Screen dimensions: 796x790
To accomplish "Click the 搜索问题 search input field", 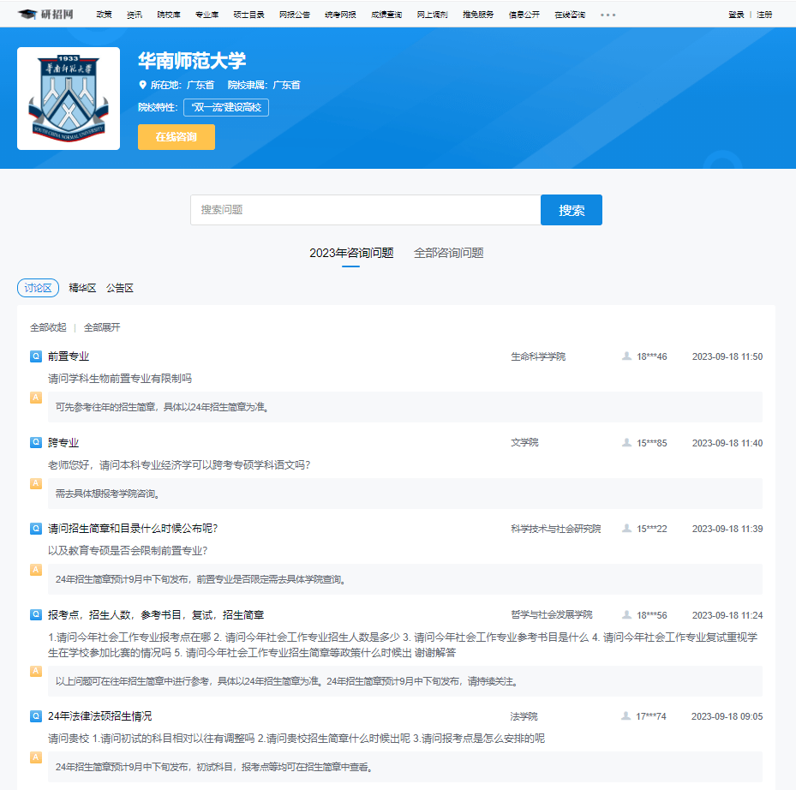I will point(360,209).
